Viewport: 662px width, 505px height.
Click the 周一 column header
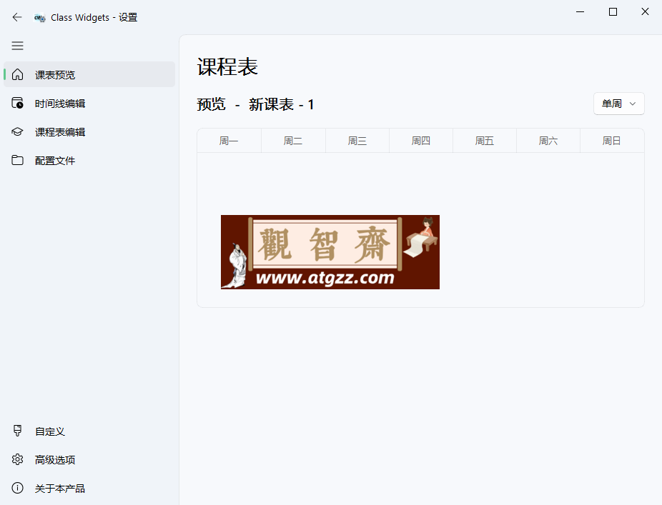(x=229, y=141)
